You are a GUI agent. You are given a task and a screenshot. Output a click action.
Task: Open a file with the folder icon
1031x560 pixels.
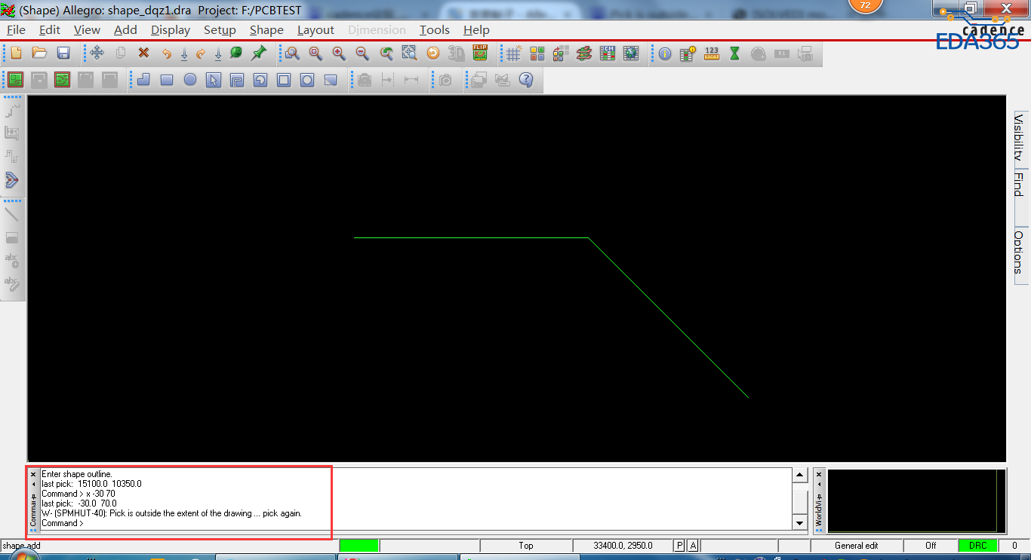coord(39,54)
